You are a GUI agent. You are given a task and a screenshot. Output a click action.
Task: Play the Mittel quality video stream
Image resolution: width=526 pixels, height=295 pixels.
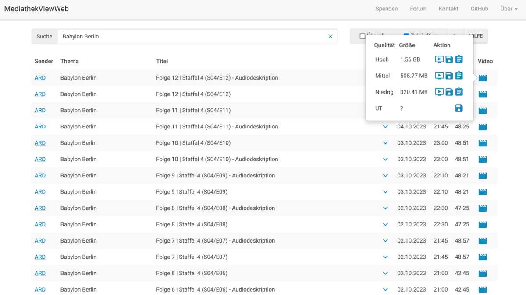point(439,76)
